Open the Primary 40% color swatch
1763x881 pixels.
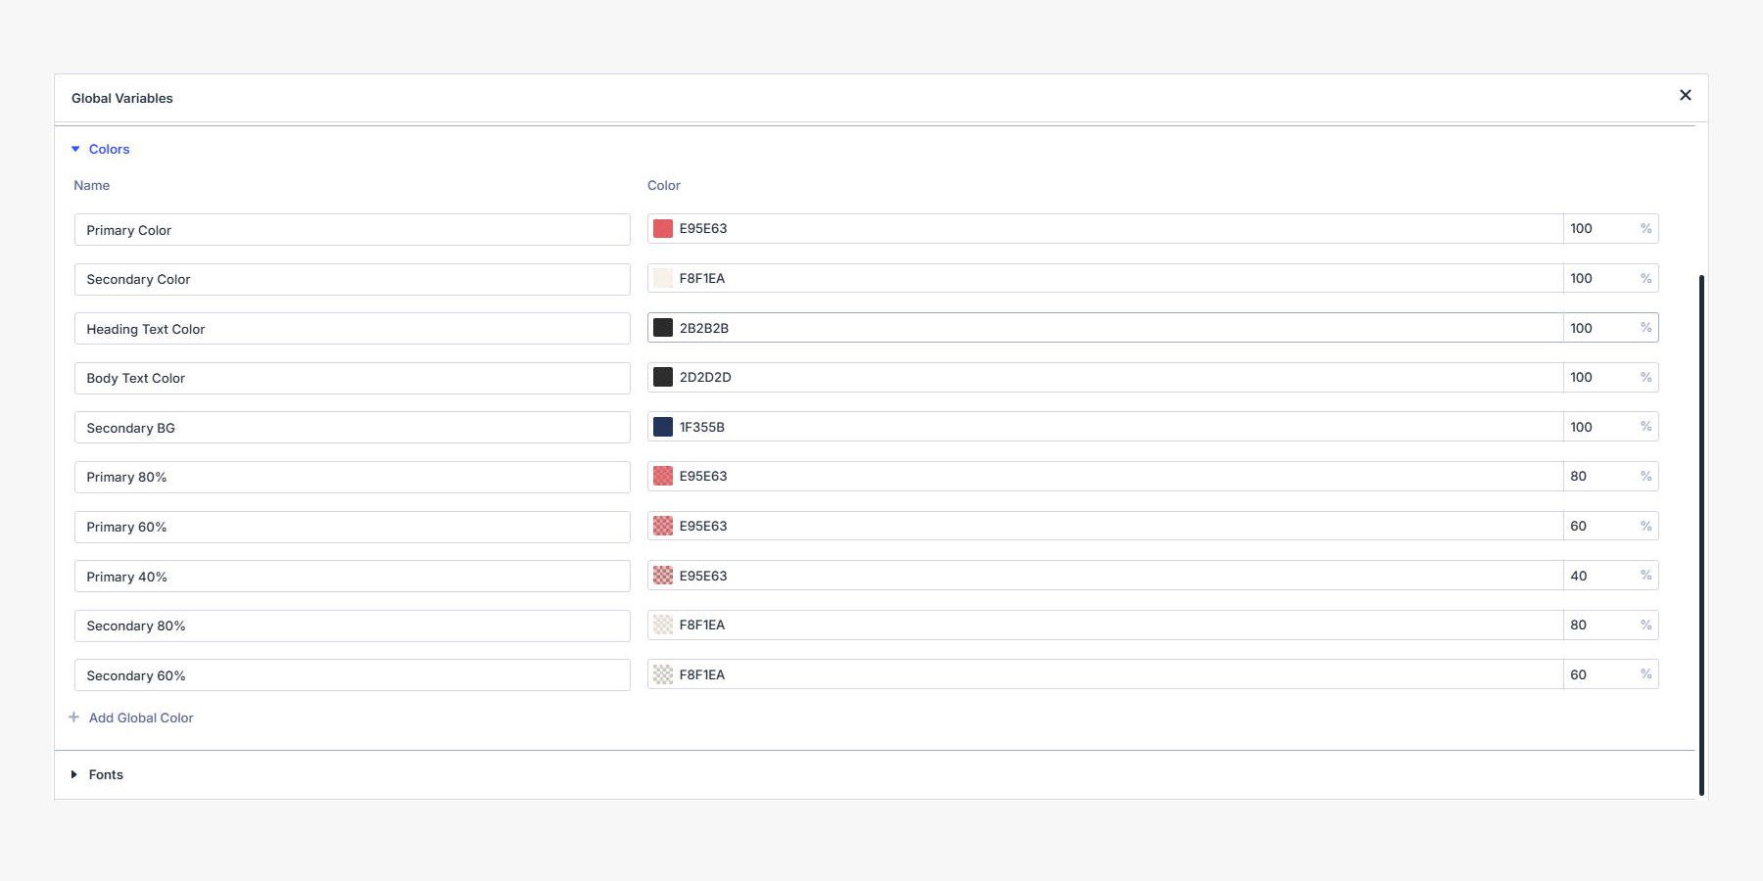click(x=662, y=576)
